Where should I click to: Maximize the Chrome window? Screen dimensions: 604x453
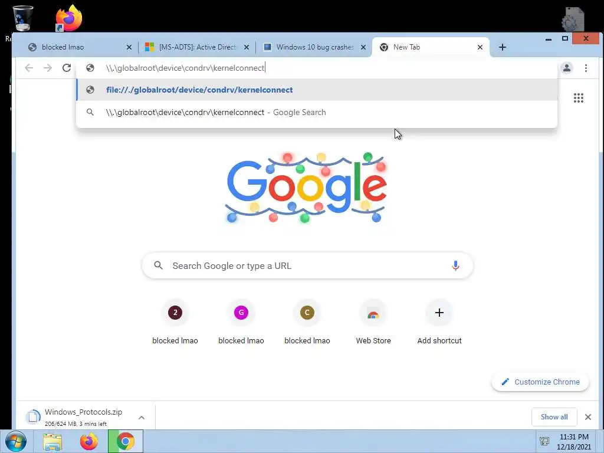564,38
